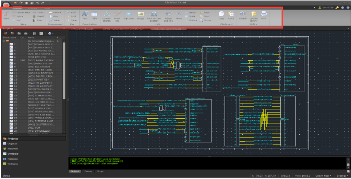The height and width of the screenshot is (179, 351).
Task: Open the Harness side panel
Action: 34,159
